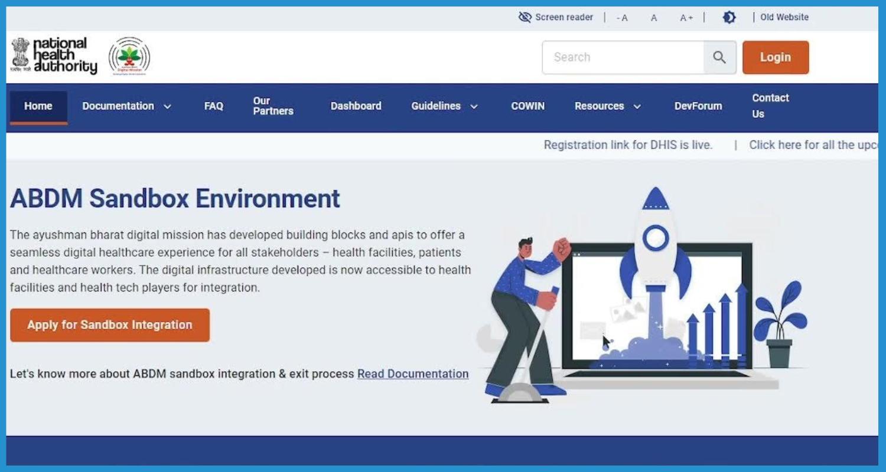
Task: Open the Documentation menu
Action: [118, 106]
